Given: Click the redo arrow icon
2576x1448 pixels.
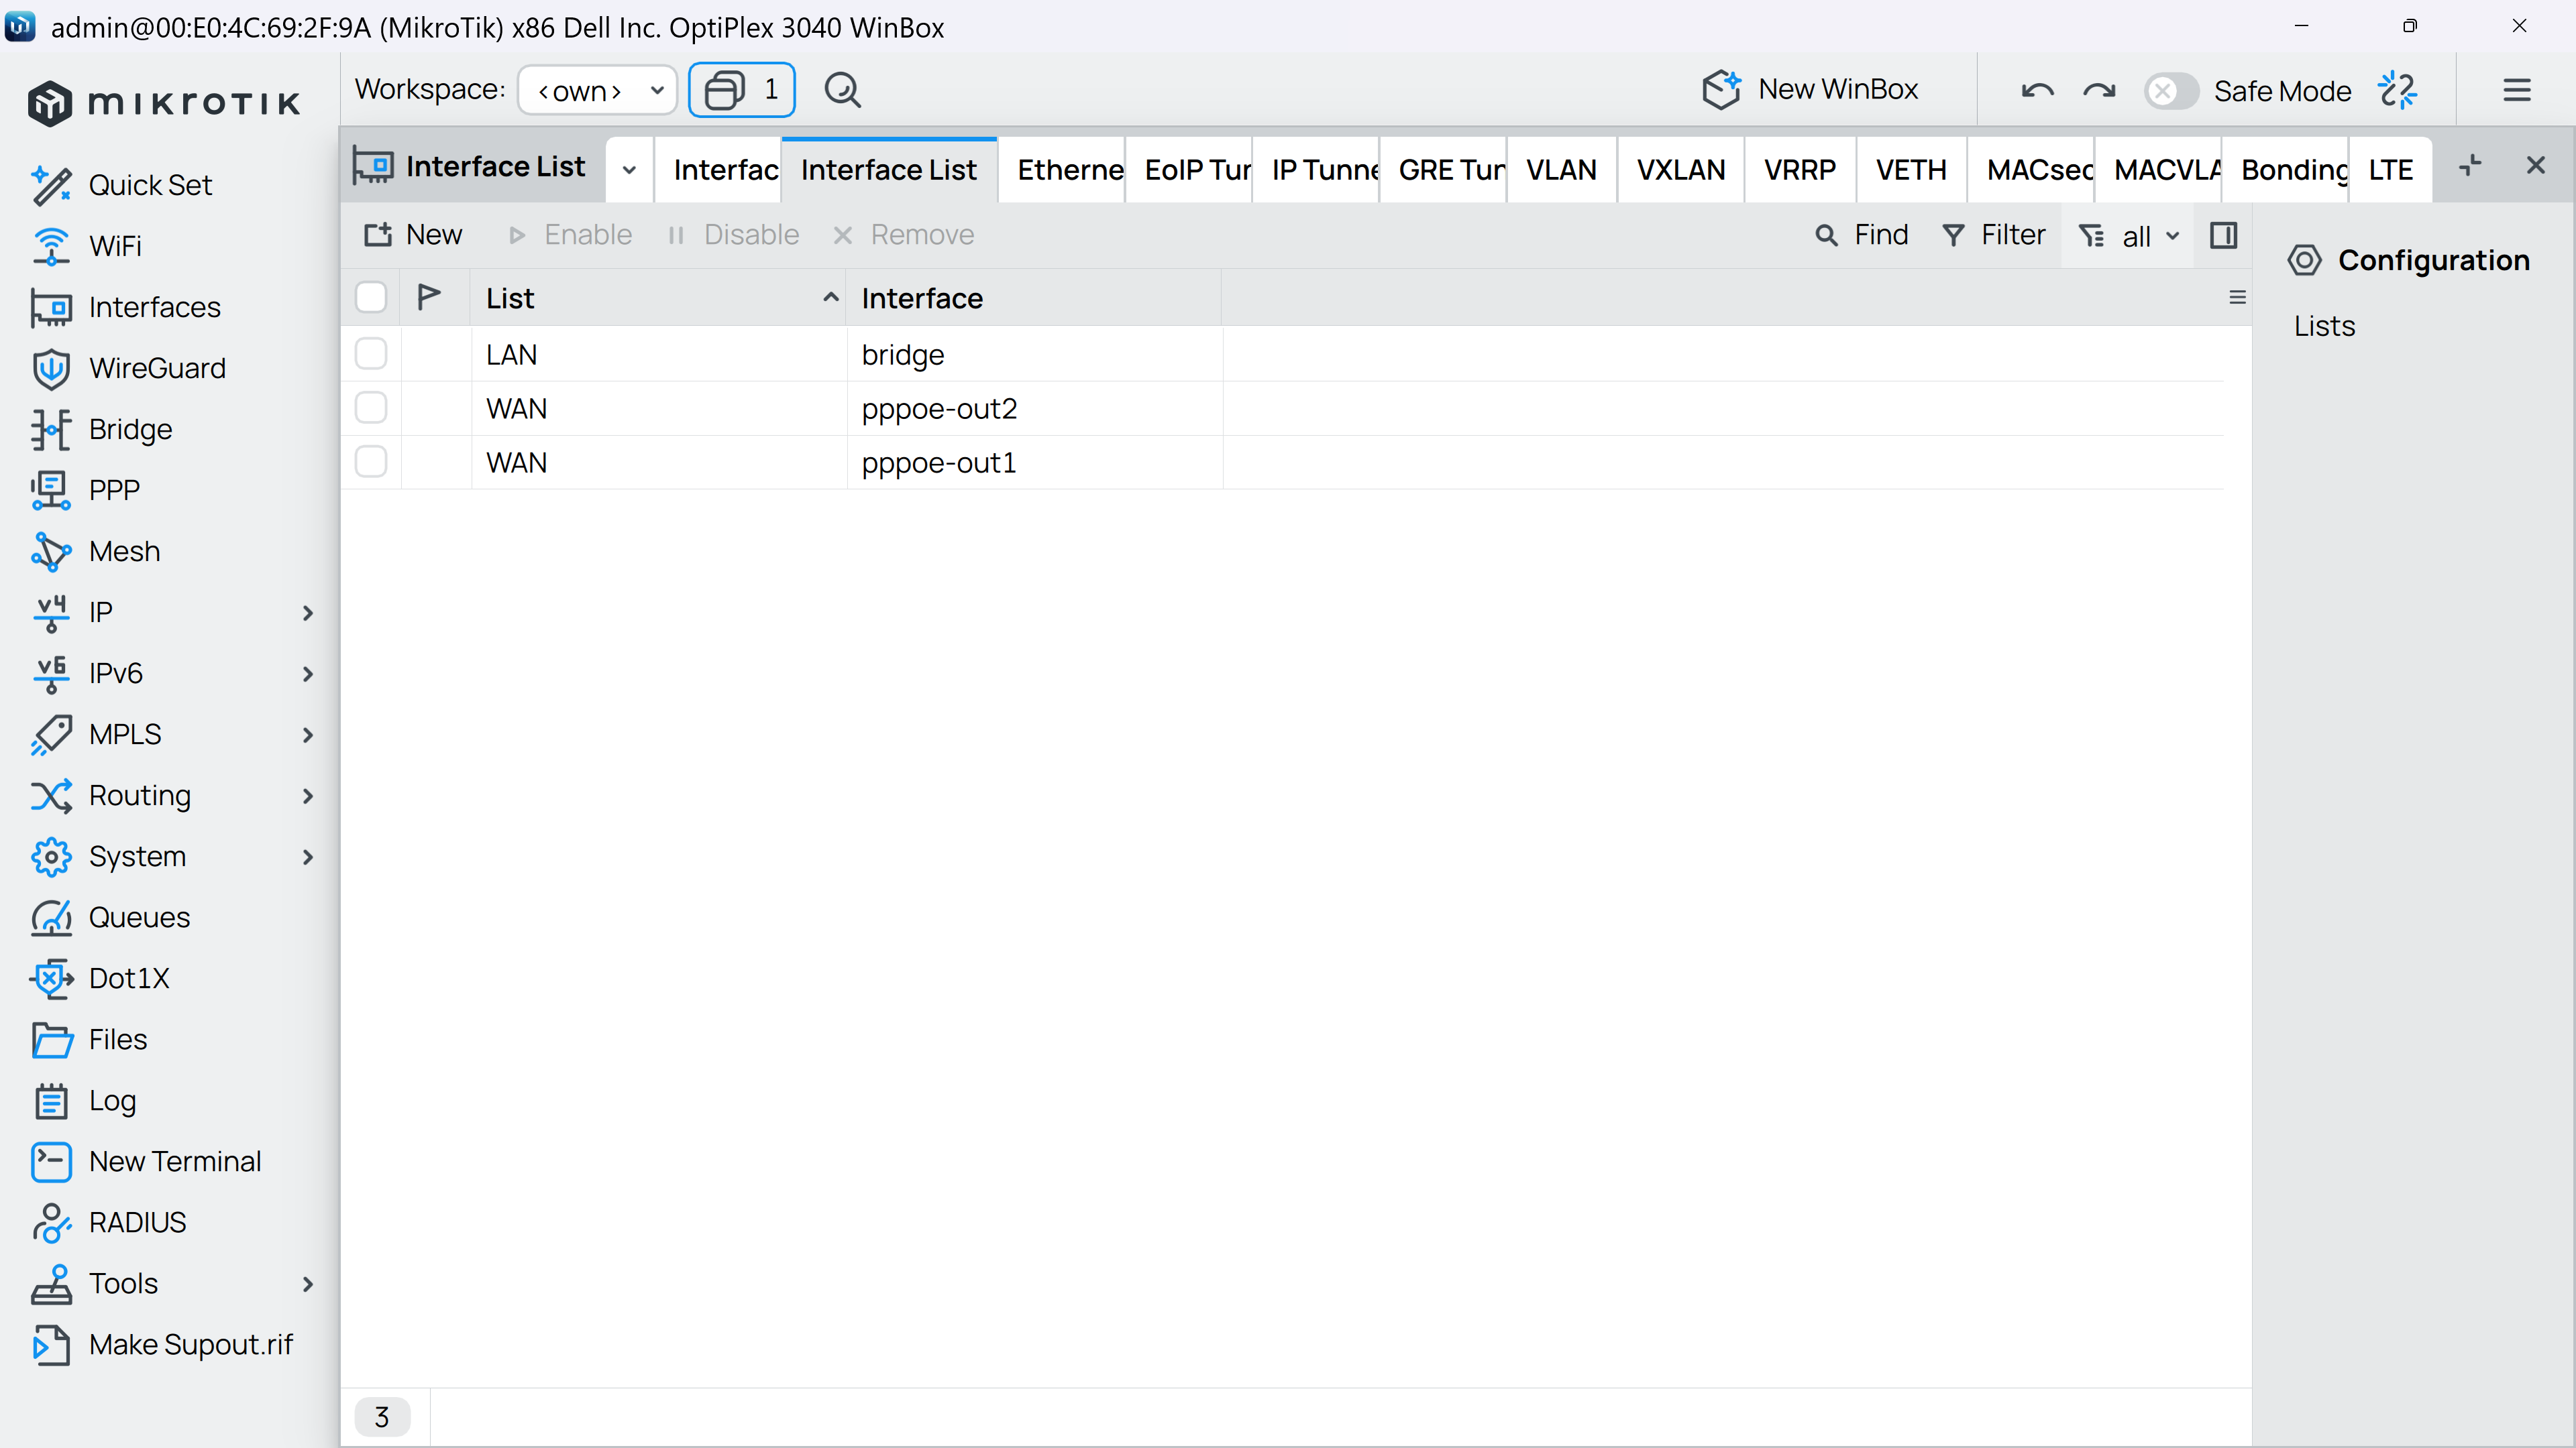Looking at the screenshot, I should pos(2099,91).
